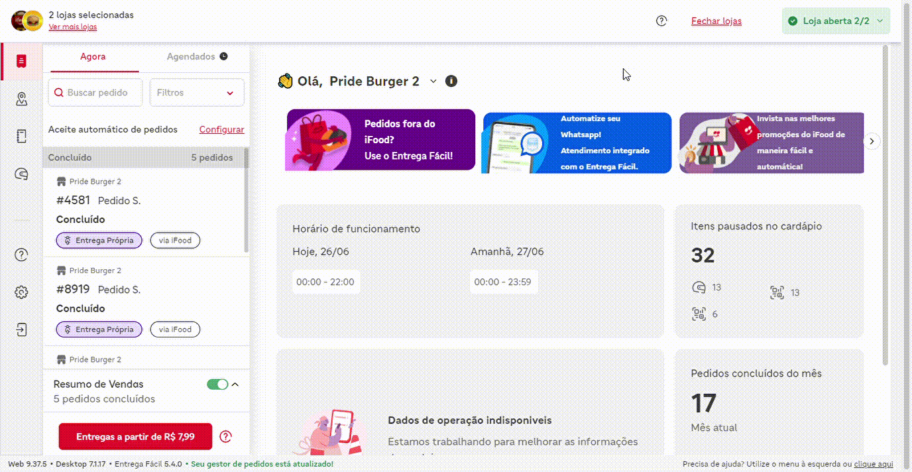
Task: Open the orders receipt icon in sidebar
Action: [x=21, y=62]
